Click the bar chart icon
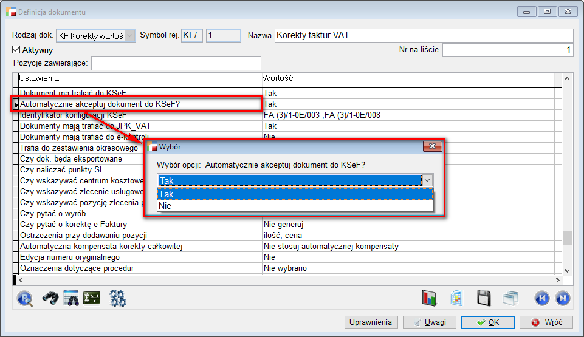Image resolution: width=584 pixels, height=337 pixels. (x=430, y=298)
